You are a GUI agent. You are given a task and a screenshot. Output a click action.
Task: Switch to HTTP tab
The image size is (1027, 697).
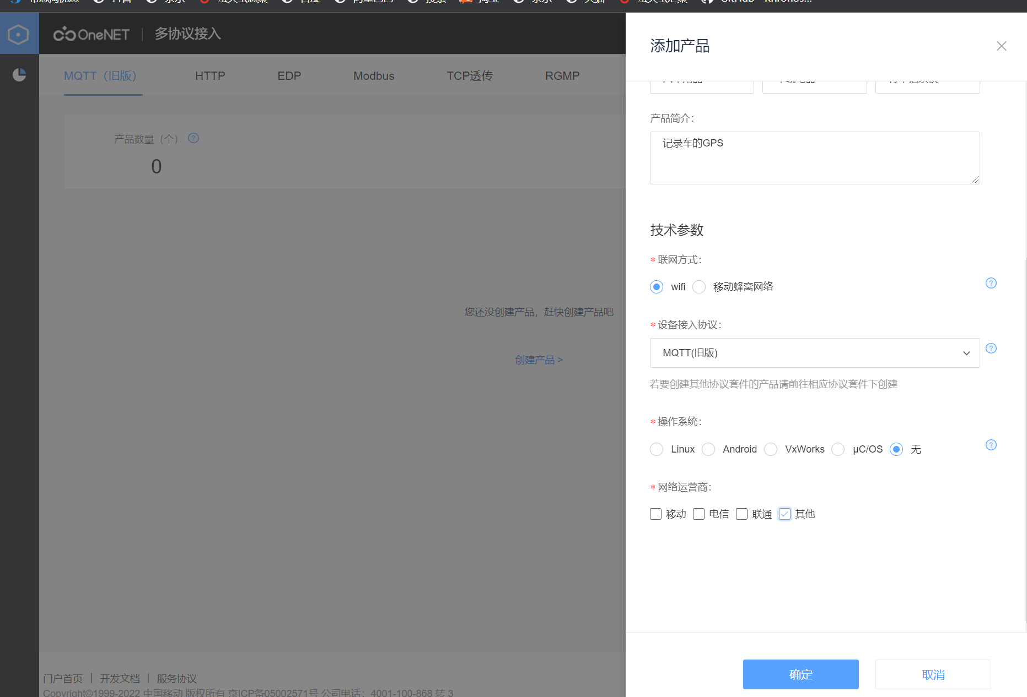pyautogui.click(x=210, y=76)
